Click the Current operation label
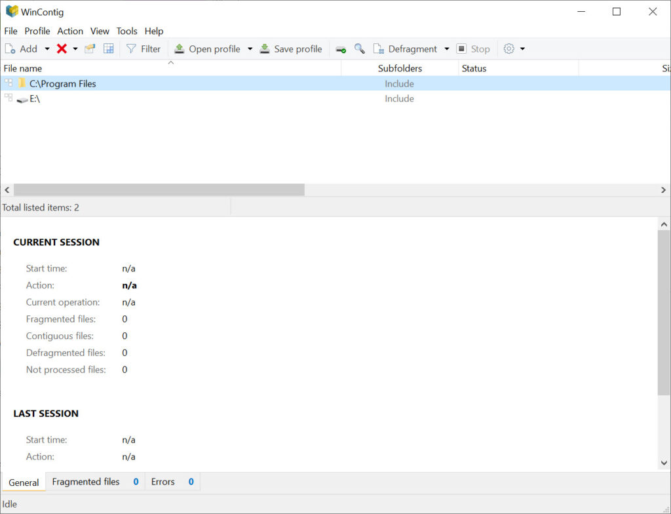The width and height of the screenshot is (671, 514). [63, 302]
